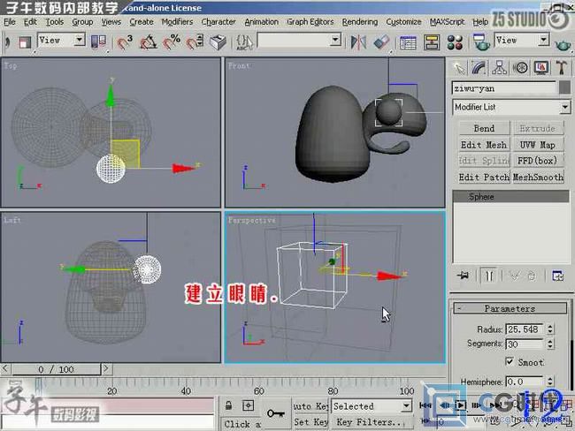Toggle the 3D Snaps tool
575x431 pixels.
[x=125, y=42]
